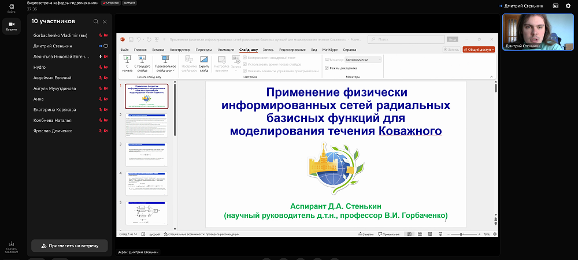Screen dimensions: 578x260
Task: Search participants with magnifier icon
Action: [96, 21]
